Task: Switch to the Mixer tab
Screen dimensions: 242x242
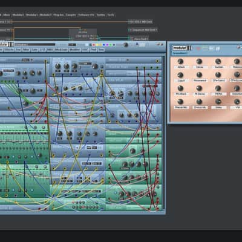Action: point(7,15)
